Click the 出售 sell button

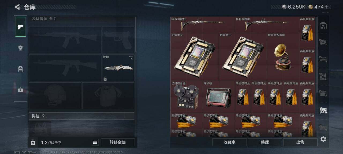[x=300, y=142]
